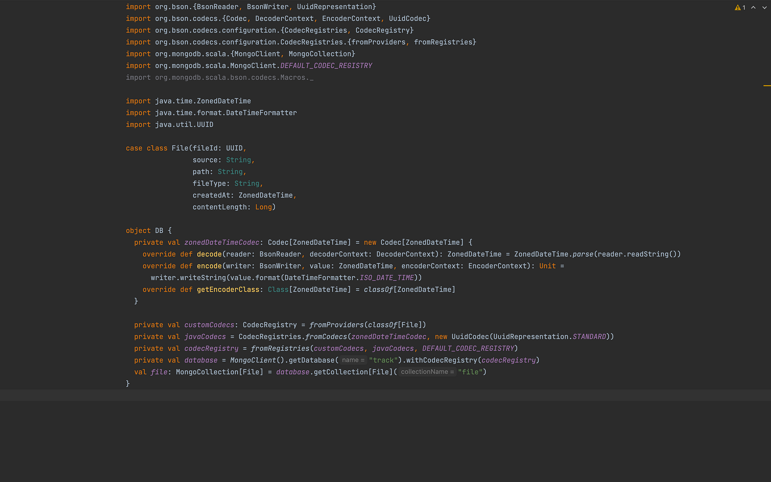Click the 'name =' parameter hint
Screen dimensions: 771x482
coord(353,360)
